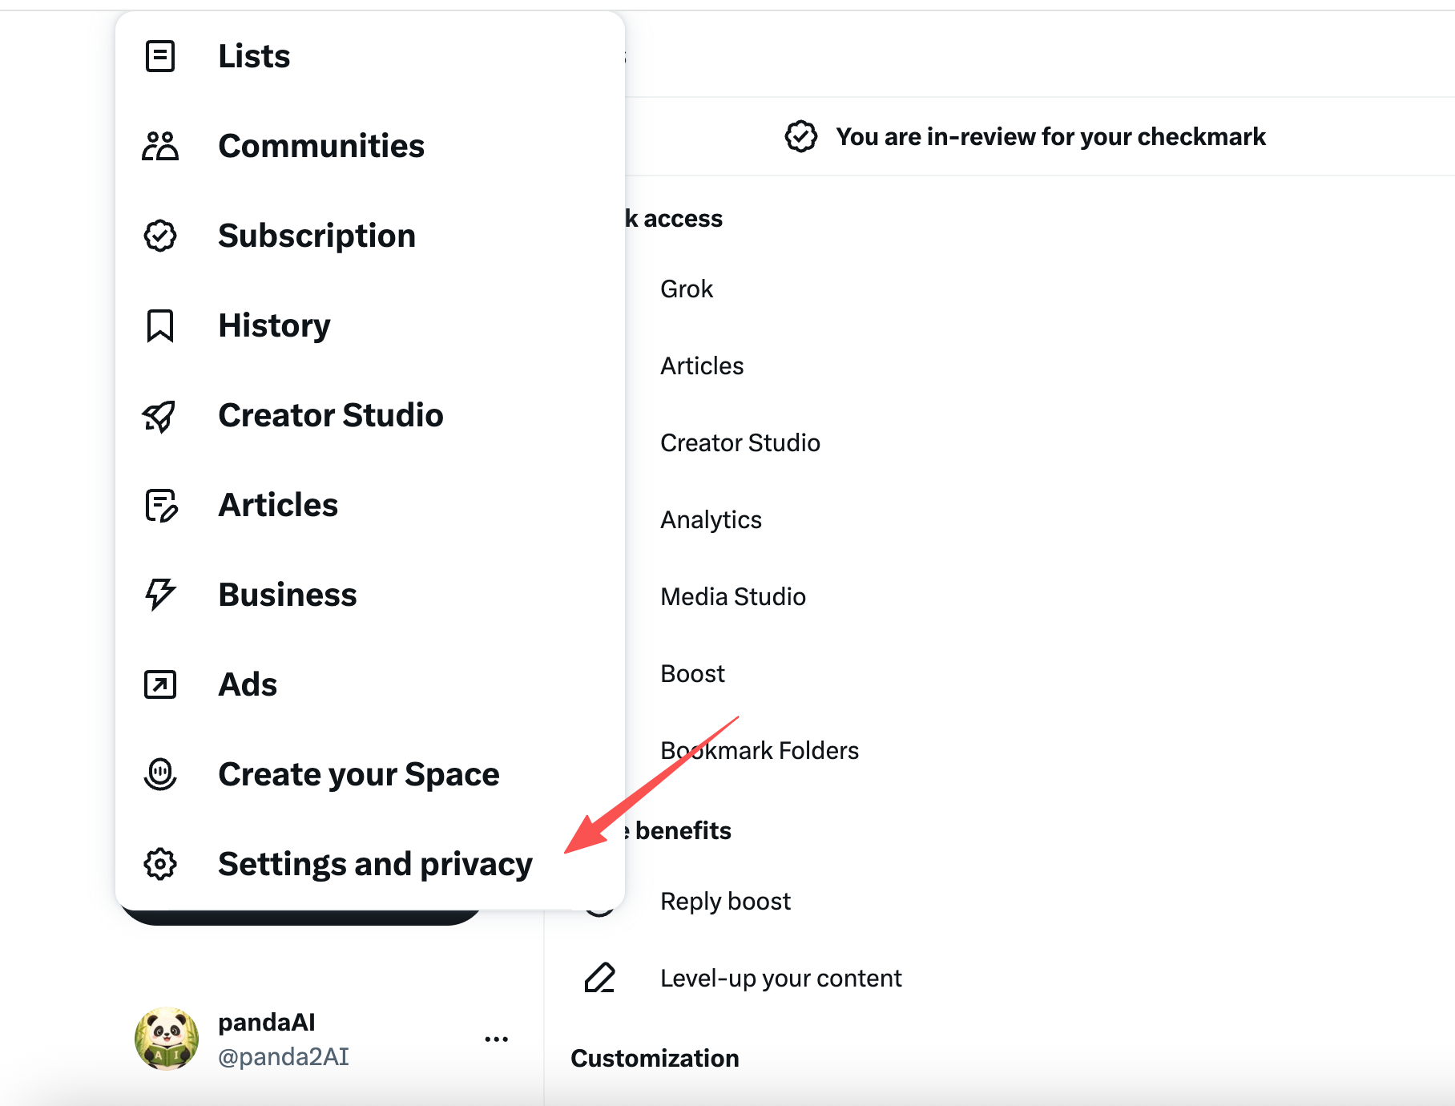
Task: Click the pandaAI display name
Action: tap(267, 1022)
